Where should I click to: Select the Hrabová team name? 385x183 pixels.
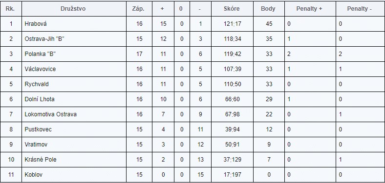[36, 24]
